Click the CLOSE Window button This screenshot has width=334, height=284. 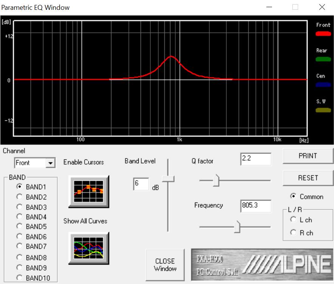pos(165,265)
